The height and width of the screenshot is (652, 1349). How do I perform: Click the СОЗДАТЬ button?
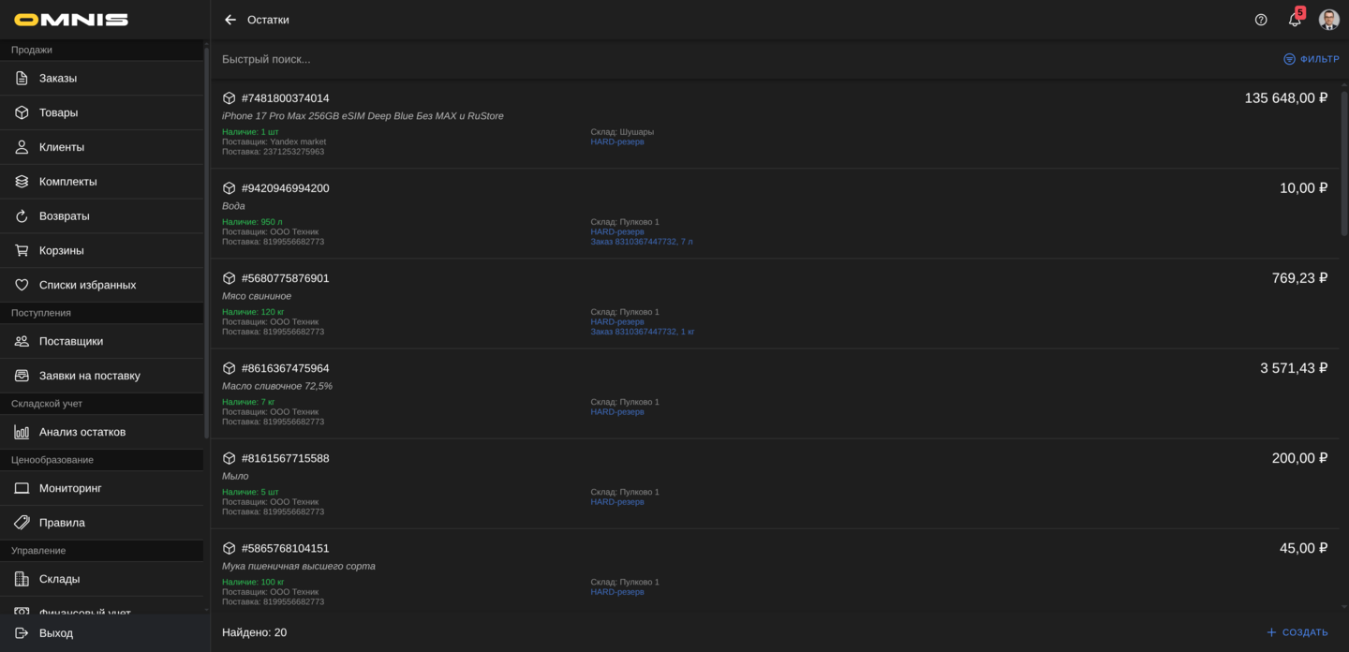pos(1297,632)
